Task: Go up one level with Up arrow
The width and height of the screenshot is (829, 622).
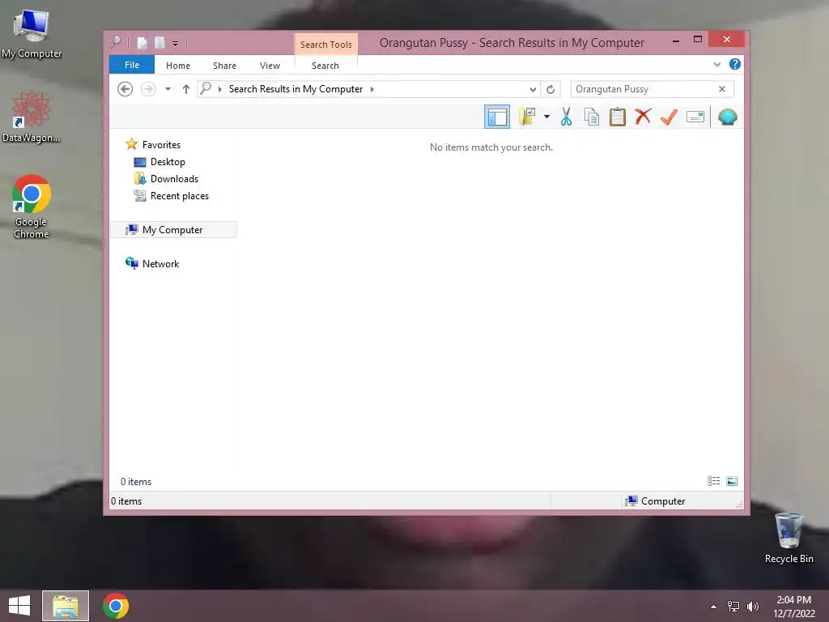Action: coord(185,89)
